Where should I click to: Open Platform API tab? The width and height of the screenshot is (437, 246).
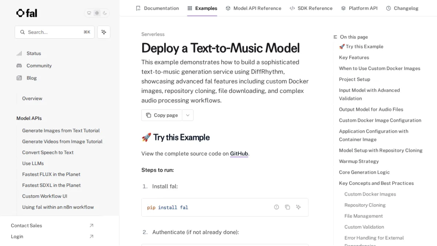359,8
